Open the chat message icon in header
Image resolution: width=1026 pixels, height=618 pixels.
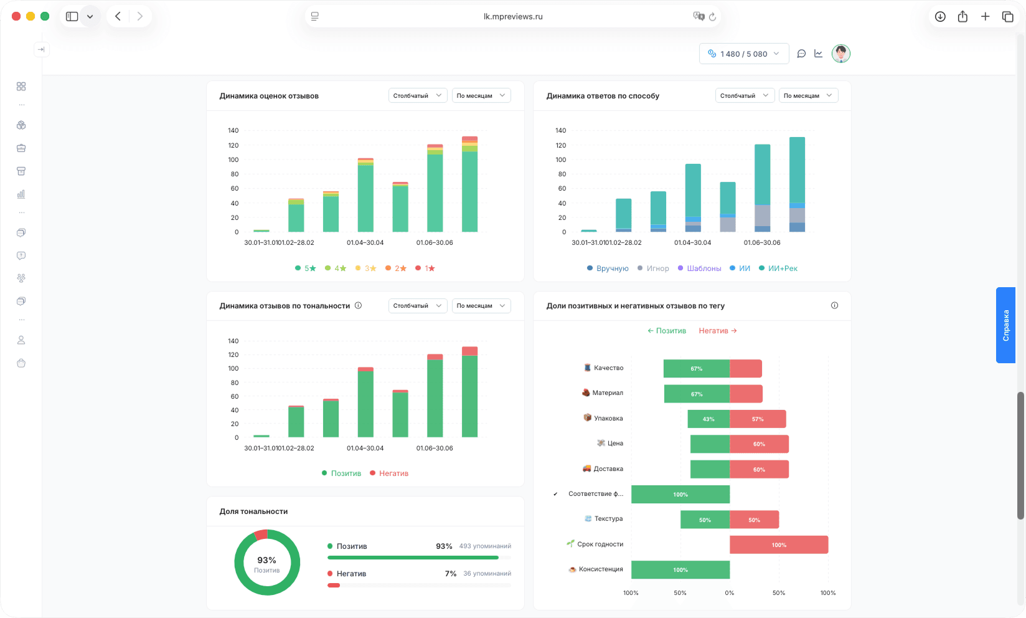point(802,54)
